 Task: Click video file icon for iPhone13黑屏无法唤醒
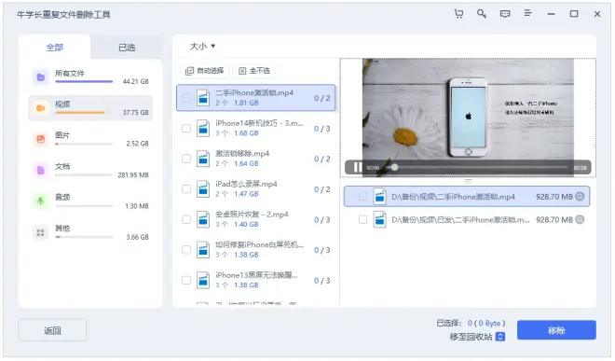(203, 280)
